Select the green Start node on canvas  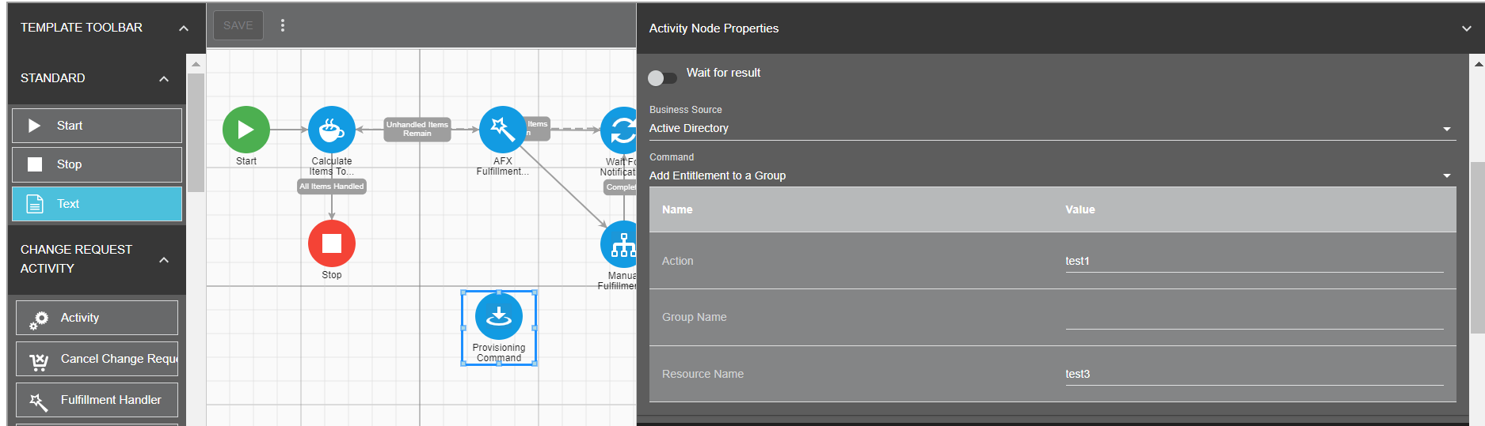point(246,130)
